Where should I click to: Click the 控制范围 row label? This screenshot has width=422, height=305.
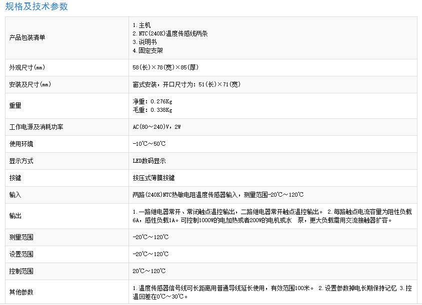point(21,271)
